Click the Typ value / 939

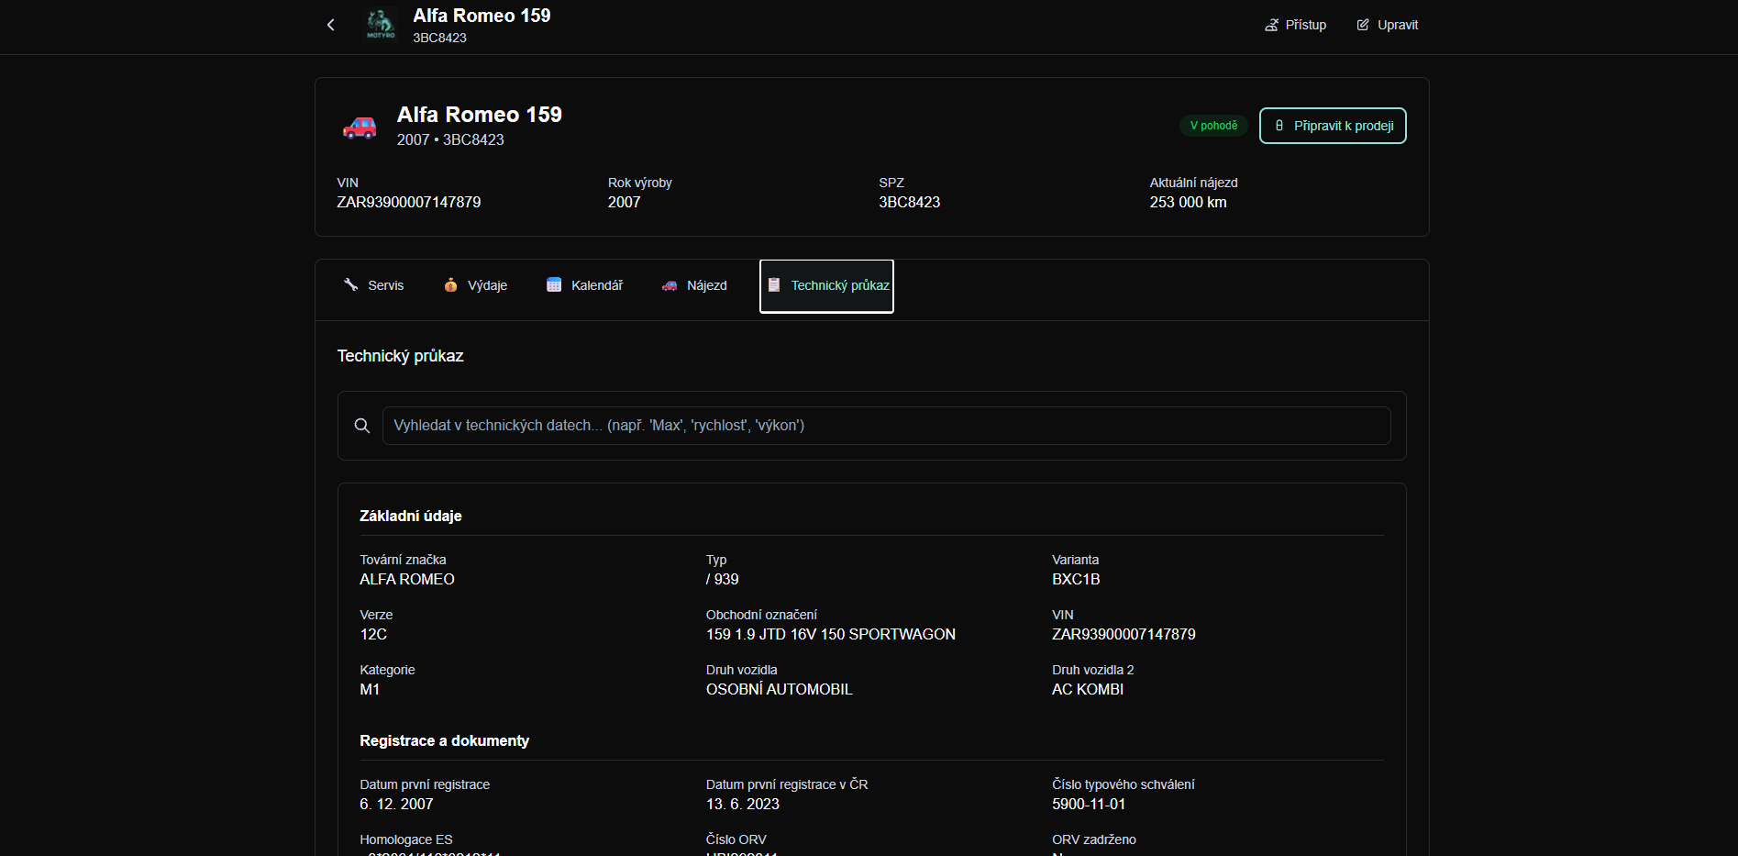pyautogui.click(x=722, y=579)
